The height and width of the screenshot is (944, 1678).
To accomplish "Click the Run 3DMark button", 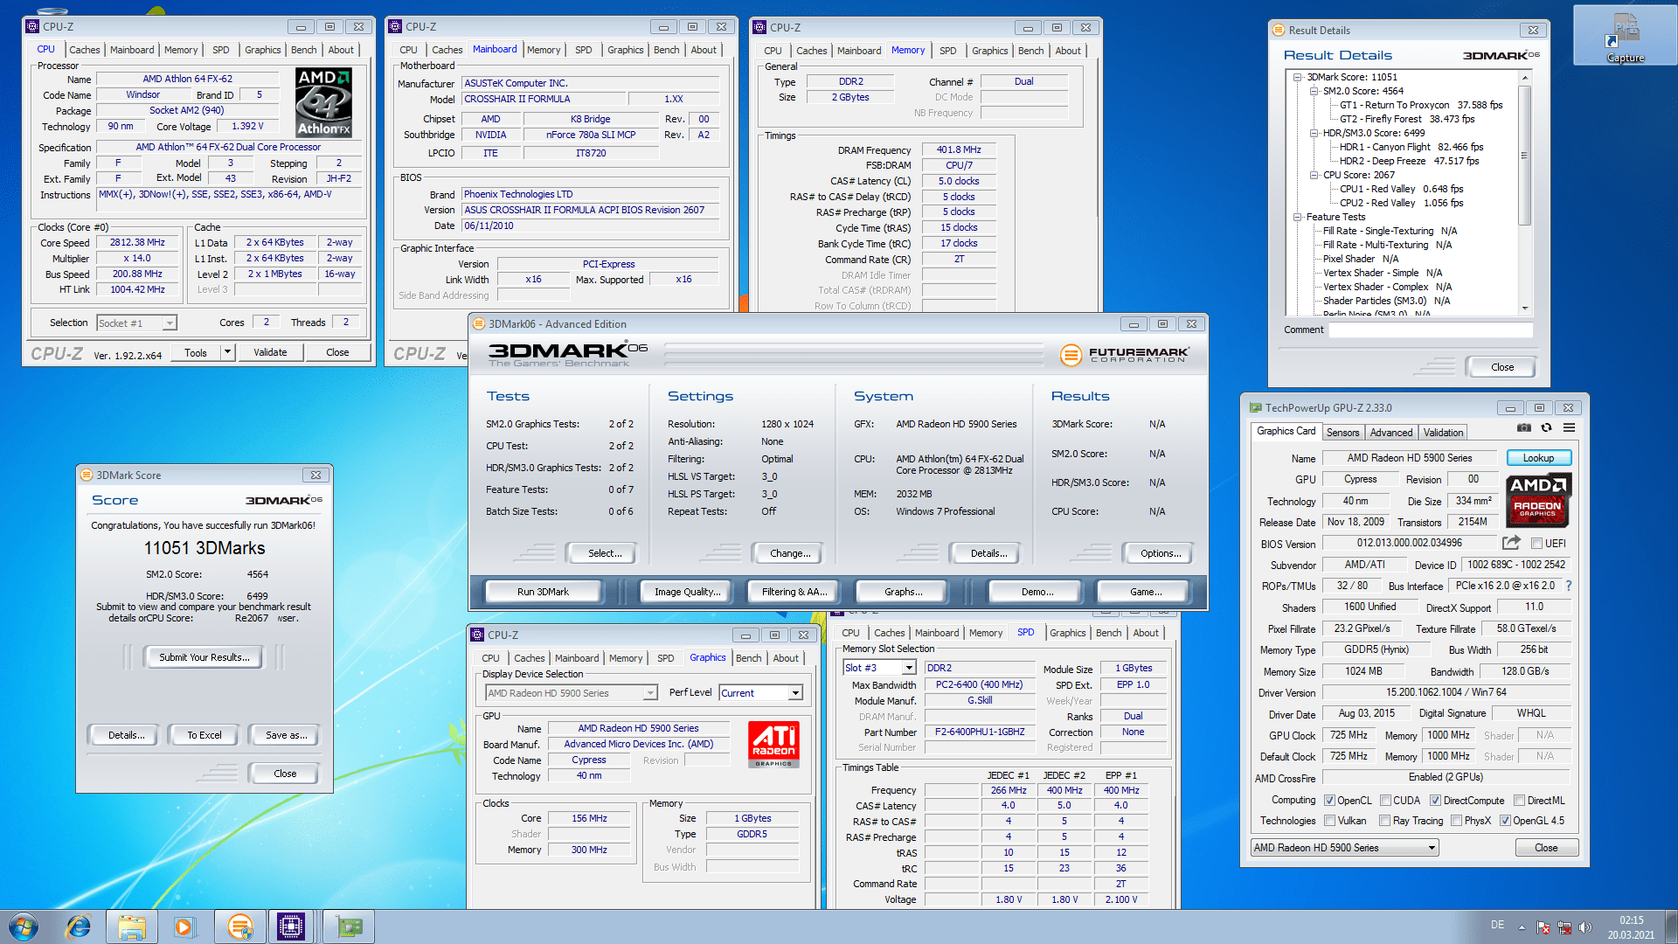I will [x=543, y=592].
